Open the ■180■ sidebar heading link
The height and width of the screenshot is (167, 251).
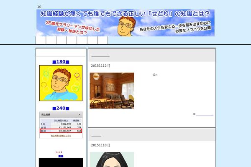tap(61, 62)
